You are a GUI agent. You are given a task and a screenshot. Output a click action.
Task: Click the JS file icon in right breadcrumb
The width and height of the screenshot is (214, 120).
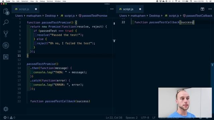[x=166, y=16]
